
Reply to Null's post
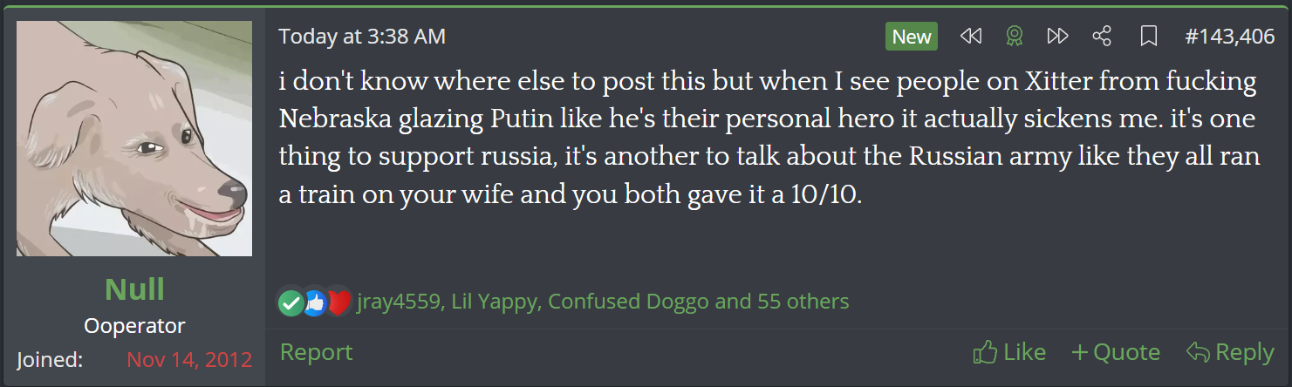point(1230,352)
